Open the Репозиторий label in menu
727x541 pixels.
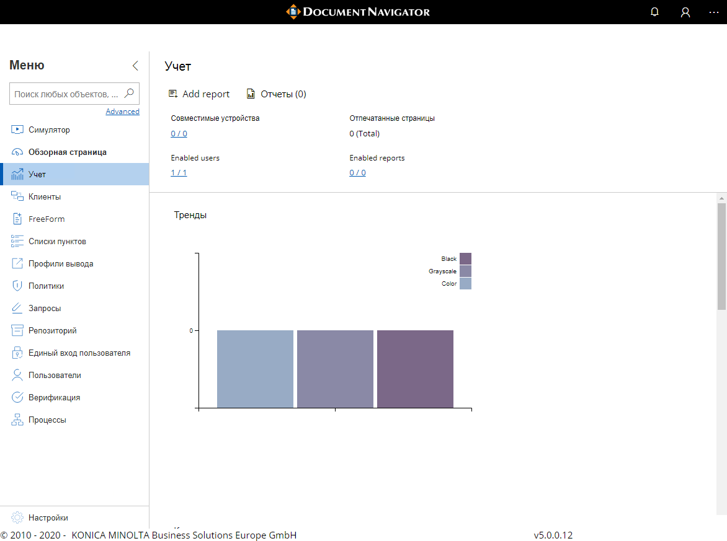[x=52, y=330]
